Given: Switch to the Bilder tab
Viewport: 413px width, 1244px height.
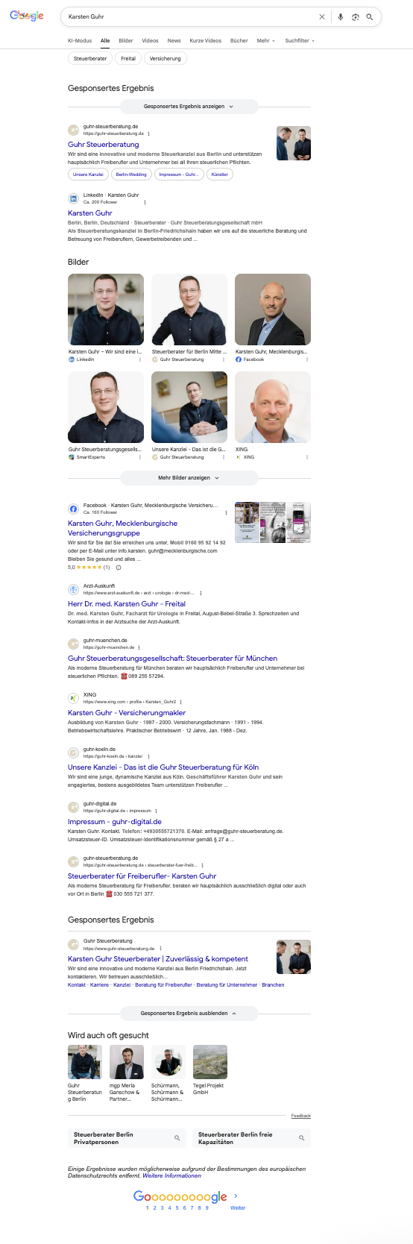Looking at the screenshot, I should [126, 40].
